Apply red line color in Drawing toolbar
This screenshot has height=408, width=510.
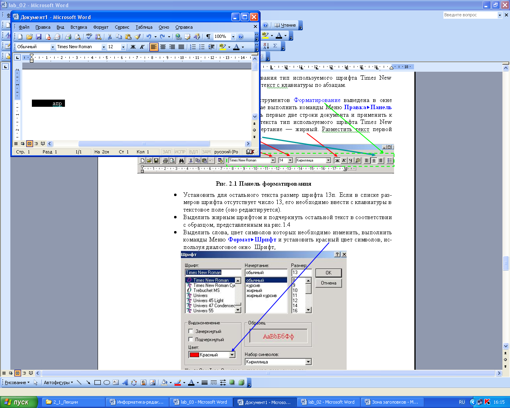(x=178, y=382)
